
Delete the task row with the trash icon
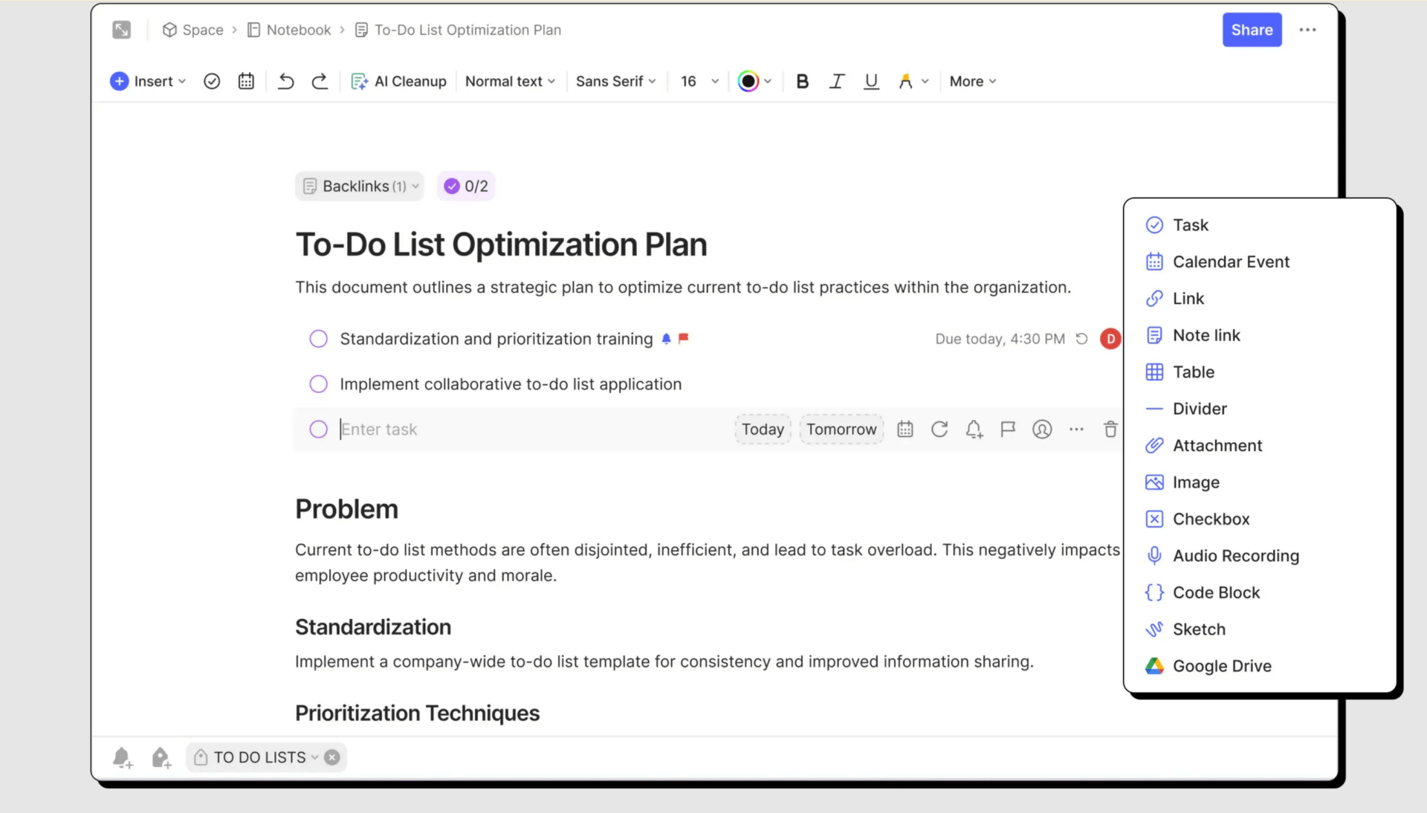click(x=1110, y=430)
